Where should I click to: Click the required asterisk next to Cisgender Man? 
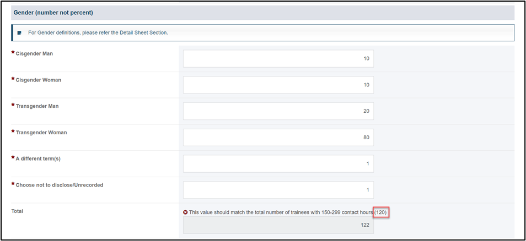pyautogui.click(x=13, y=53)
